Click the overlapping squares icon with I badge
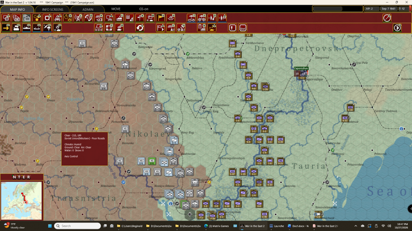Image resolution: width=412 pixels, height=231 pixels. click(6, 18)
